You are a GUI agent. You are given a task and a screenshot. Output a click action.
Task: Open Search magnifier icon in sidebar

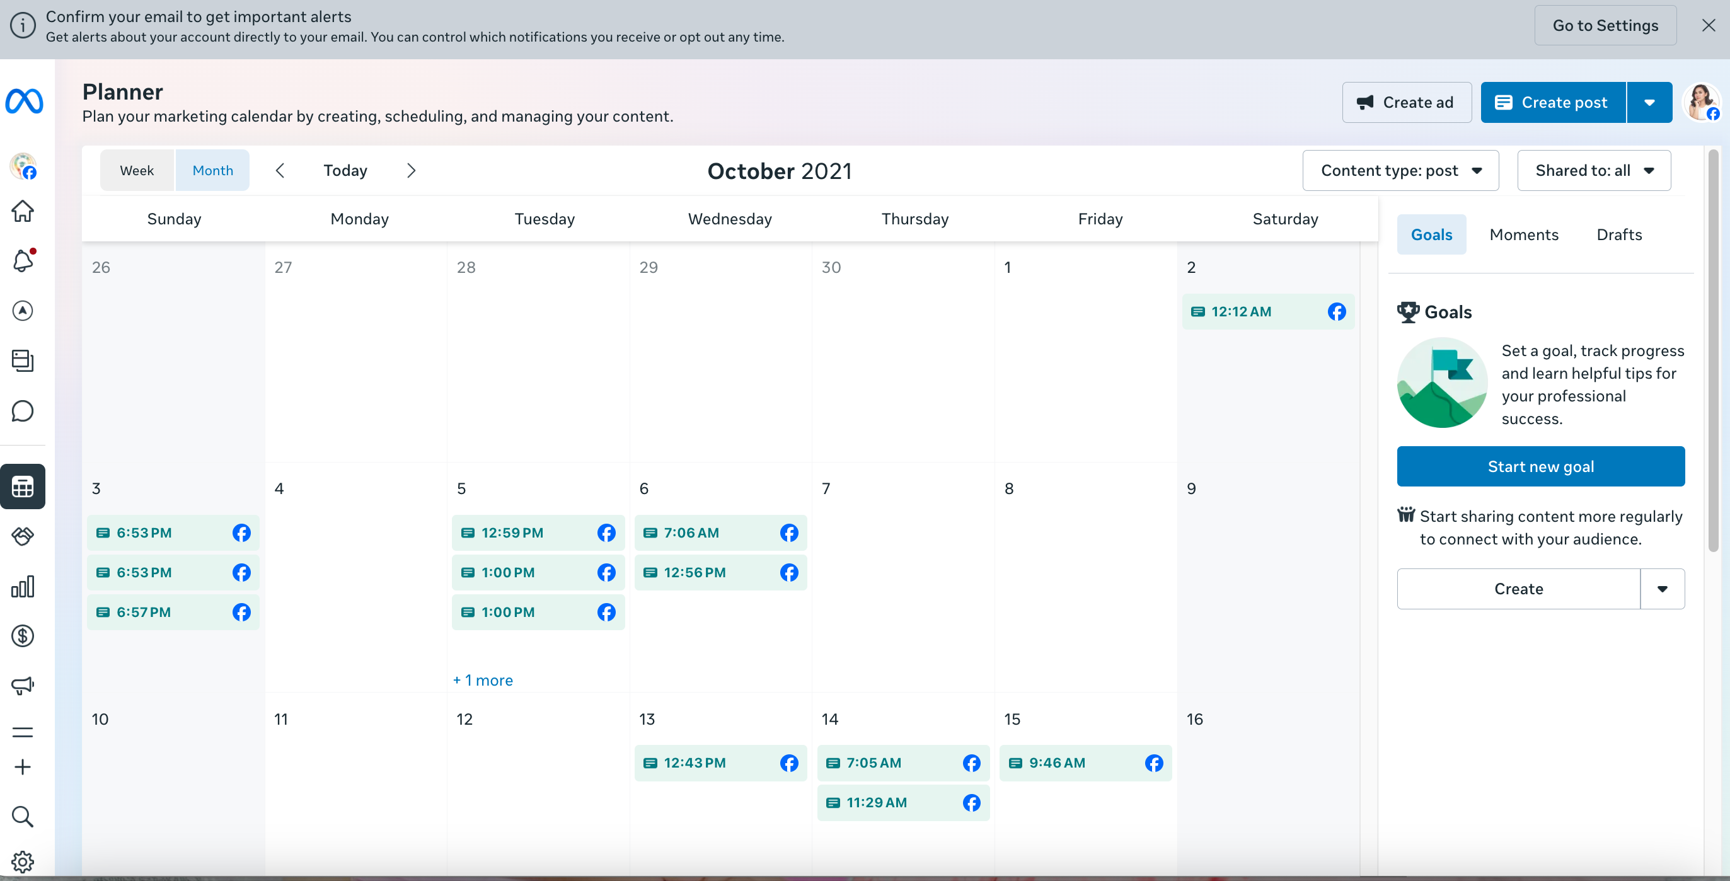pyautogui.click(x=23, y=817)
